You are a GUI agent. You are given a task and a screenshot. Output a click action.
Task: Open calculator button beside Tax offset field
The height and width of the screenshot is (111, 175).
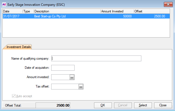point(81,87)
